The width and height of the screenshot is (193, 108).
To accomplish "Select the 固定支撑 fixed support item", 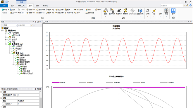I will (19, 48).
